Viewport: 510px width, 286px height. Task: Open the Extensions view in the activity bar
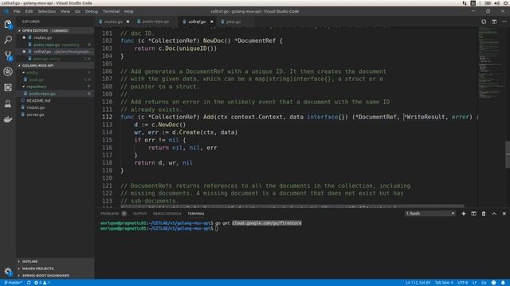click(x=8, y=87)
